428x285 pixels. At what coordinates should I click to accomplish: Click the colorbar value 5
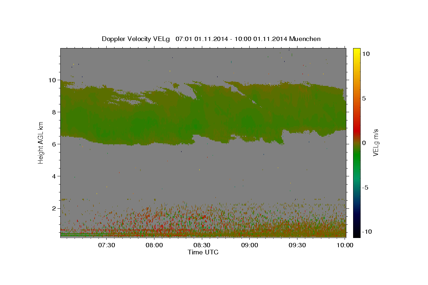[x=364, y=98]
